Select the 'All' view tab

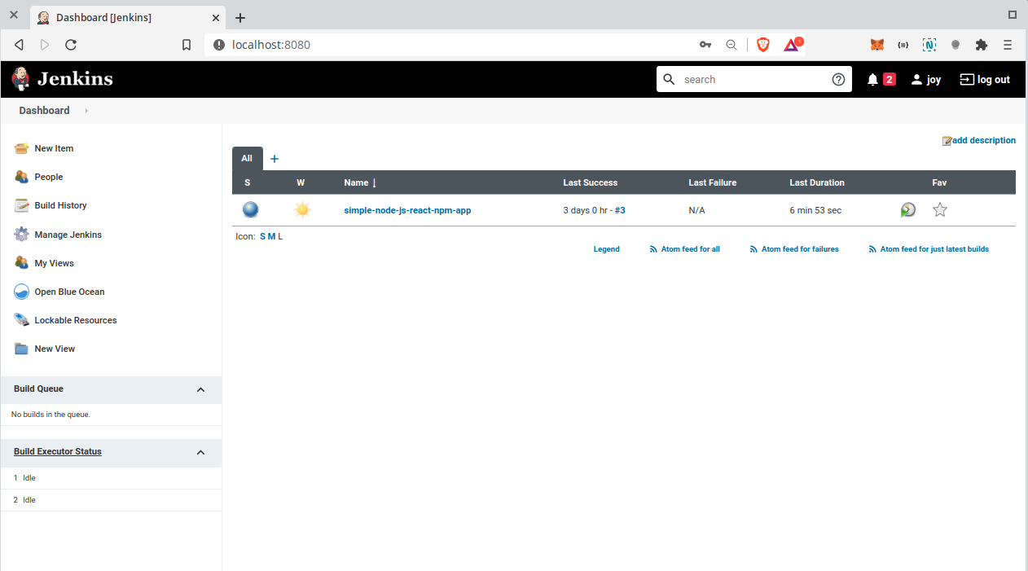coord(247,158)
